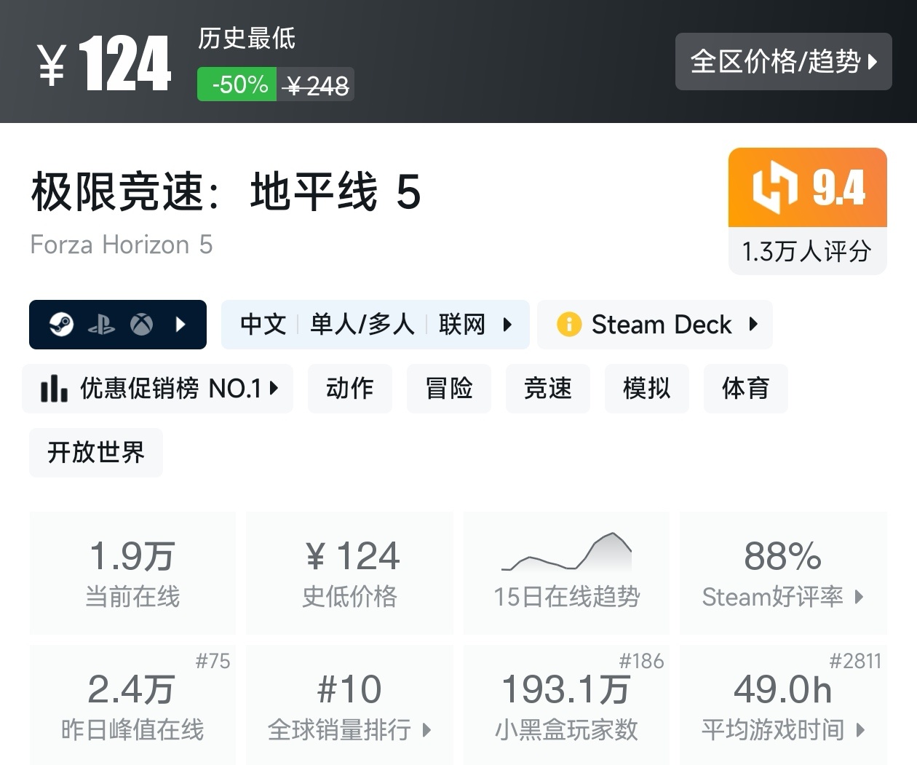Open Steam好评率 review details
This screenshot has height=765, width=917.
pos(782,573)
